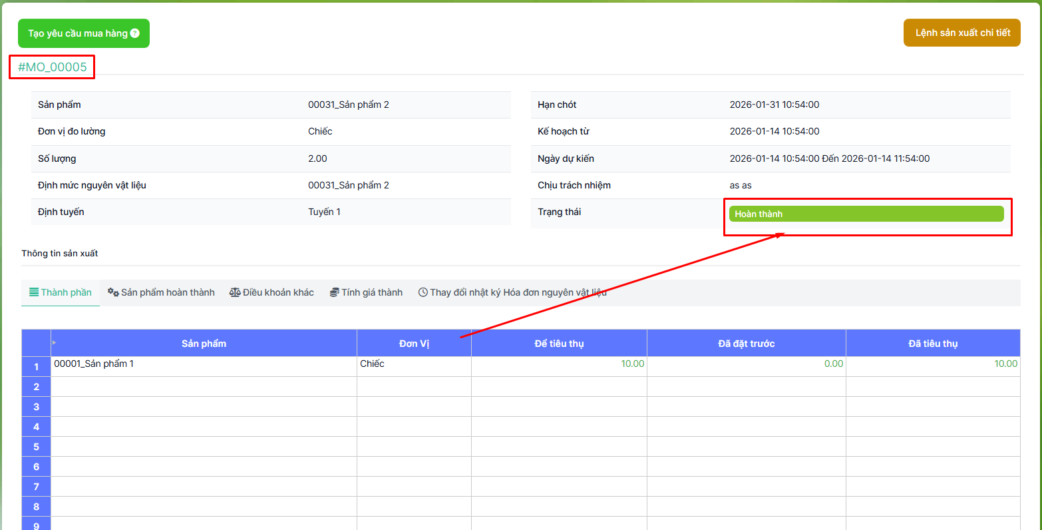Expand the small triangle in table header corner
Screen dimensions: 1042x530
pos(54,342)
